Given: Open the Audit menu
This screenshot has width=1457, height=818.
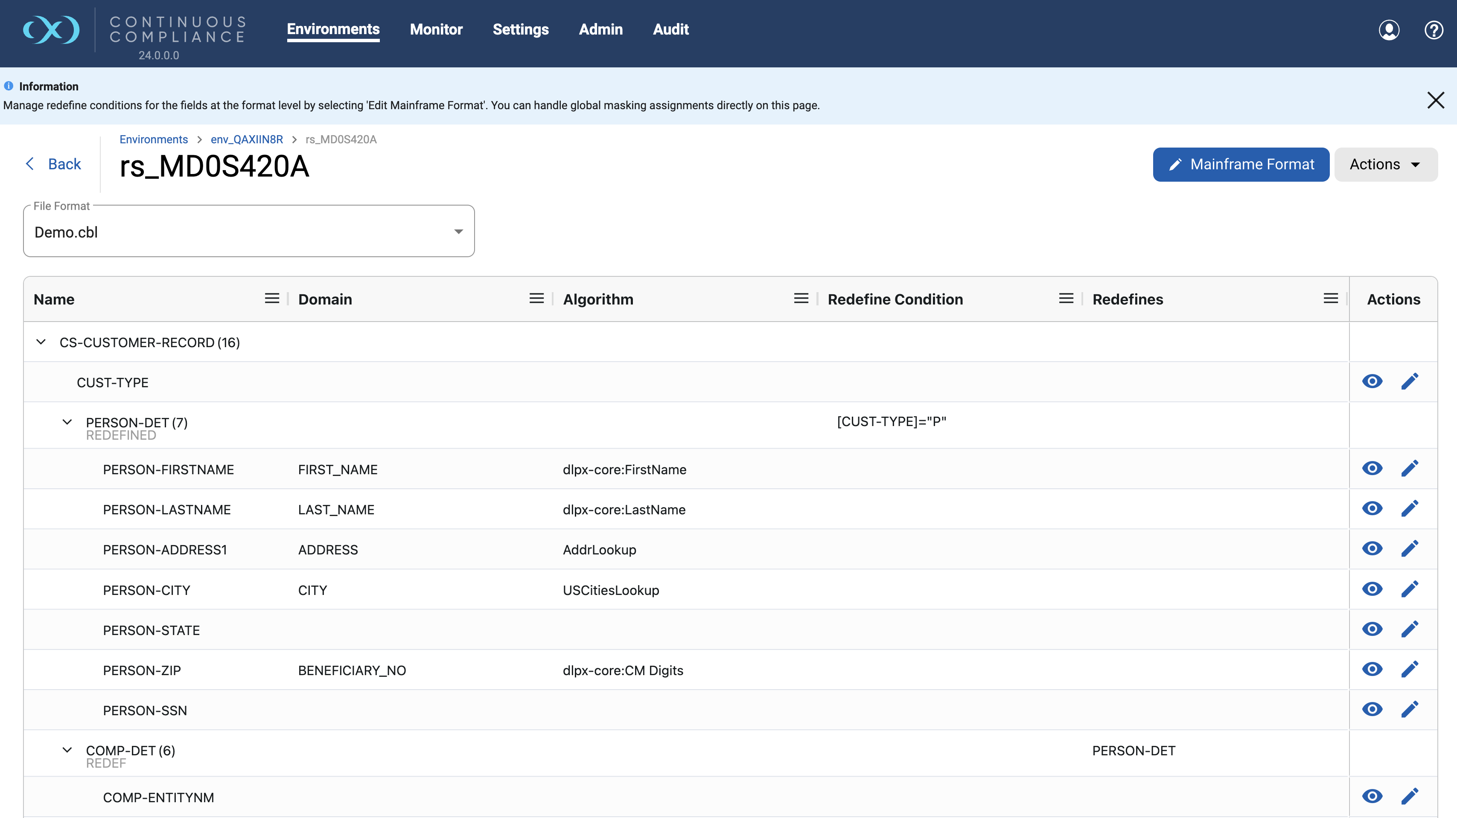Looking at the screenshot, I should (670, 29).
